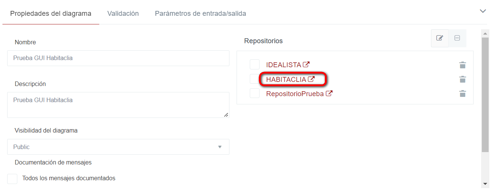Image resolution: width=492 pixels, height=193 pixels.
Task: Tick the IDEALISTA repository checkbox
Action: coord(255,65)
